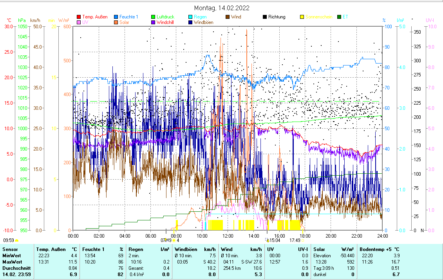Screen dimensions: 443x280
Task: Click the blue Feuchte 1 legend square
Action: pyautogui.click(x=116, y=17)
